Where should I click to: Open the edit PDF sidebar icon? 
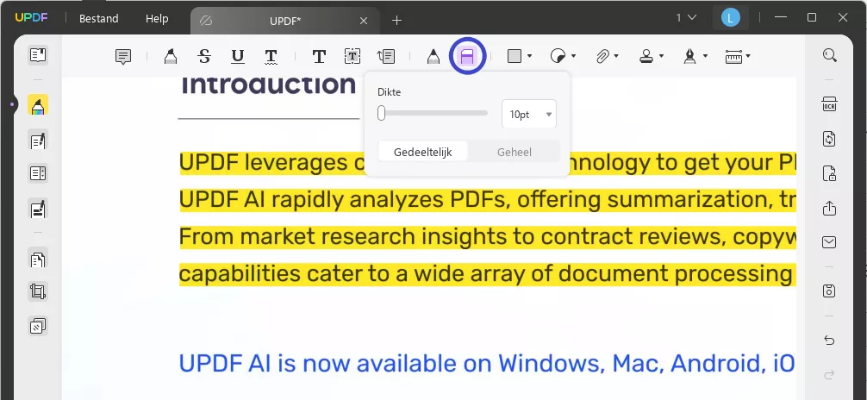click(x=38, y=140)
